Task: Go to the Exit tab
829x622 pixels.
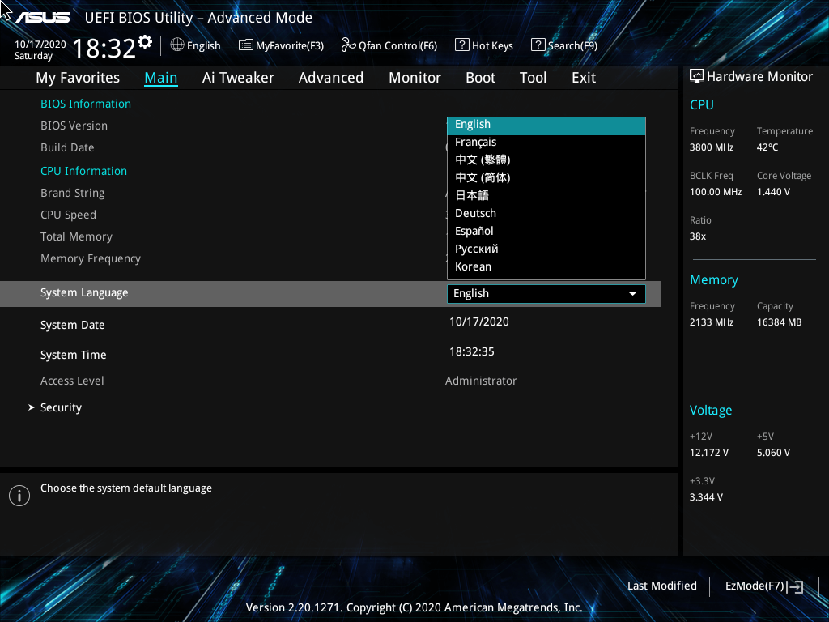Action: pyautogui.click(x=584, y=78)
